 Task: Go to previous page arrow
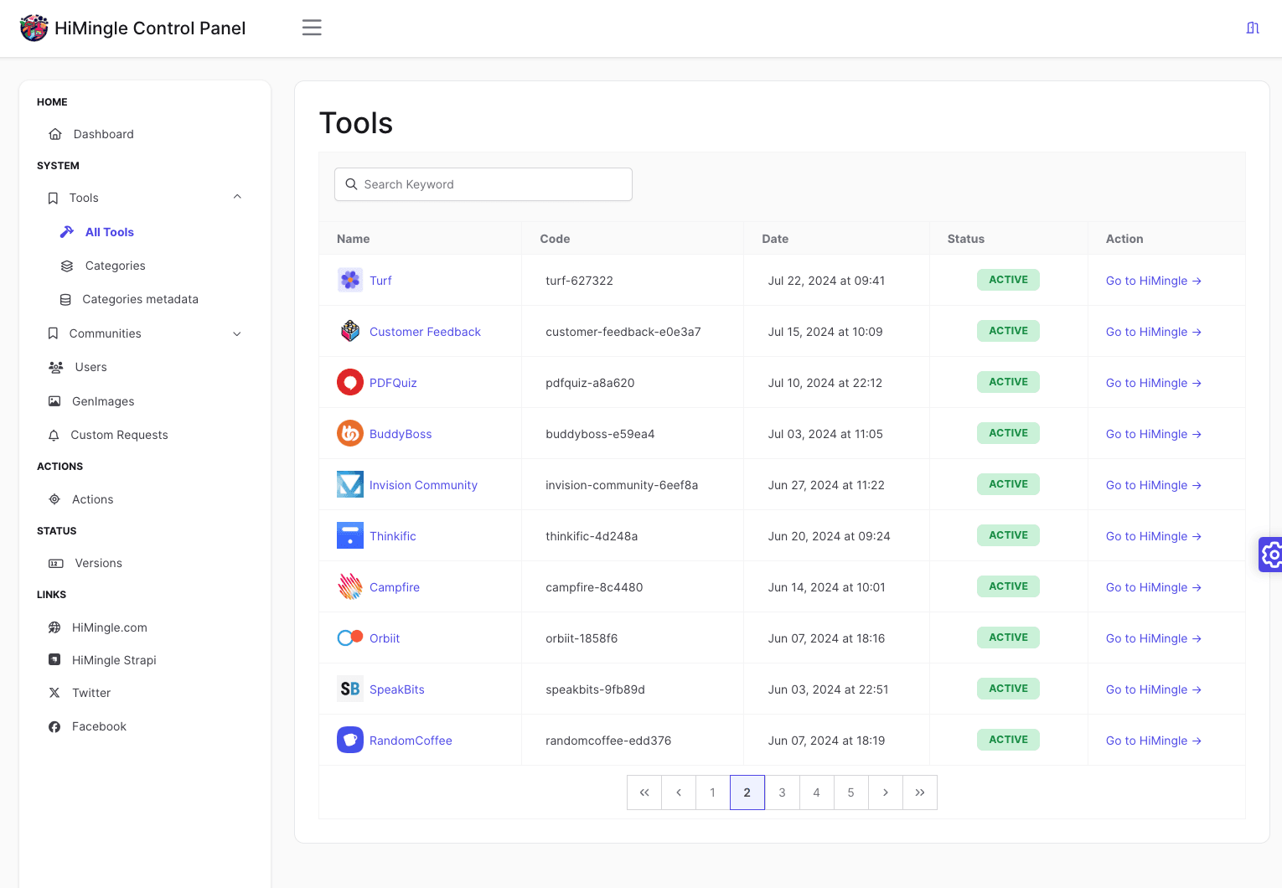click(679, 792)
